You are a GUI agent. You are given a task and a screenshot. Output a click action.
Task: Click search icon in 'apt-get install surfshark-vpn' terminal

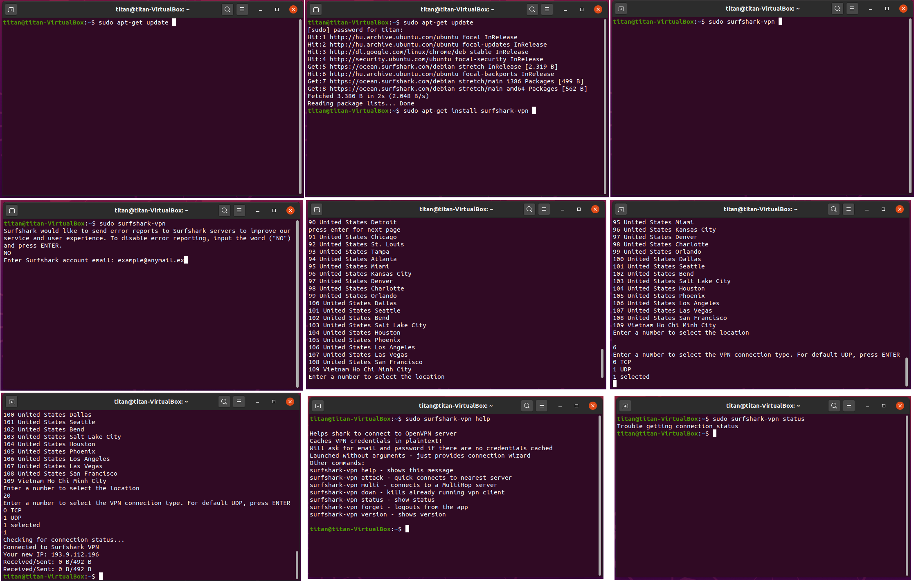pyautogui.click(x=532, y=9)
